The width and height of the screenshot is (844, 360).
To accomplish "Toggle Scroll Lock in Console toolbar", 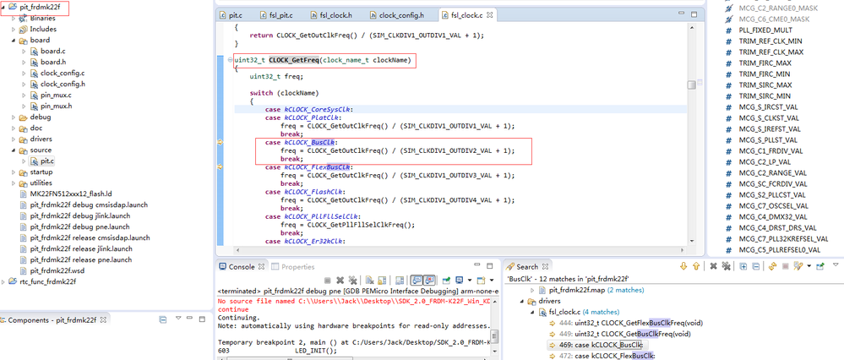I will coord(382,281).
